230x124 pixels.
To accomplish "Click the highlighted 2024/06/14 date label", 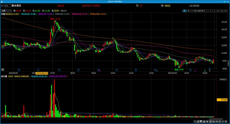I will click(42, 73).
